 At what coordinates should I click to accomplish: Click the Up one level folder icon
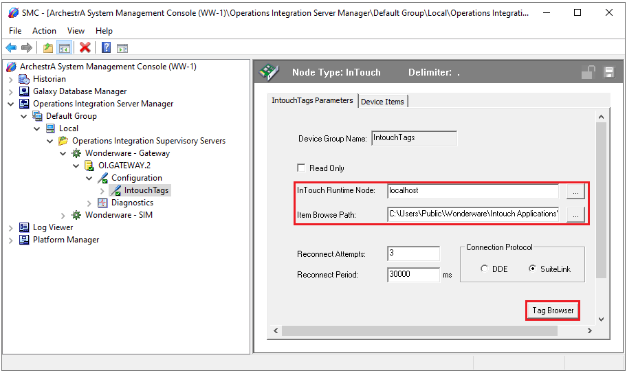[48, 48]
